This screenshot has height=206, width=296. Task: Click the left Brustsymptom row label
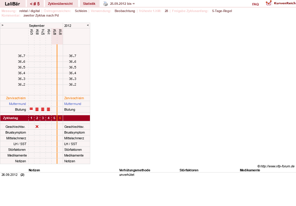tap(16, 132)
